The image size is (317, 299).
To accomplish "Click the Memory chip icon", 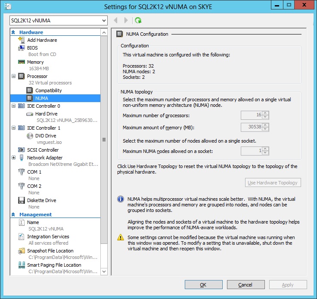I will click(x=22, y=62).
